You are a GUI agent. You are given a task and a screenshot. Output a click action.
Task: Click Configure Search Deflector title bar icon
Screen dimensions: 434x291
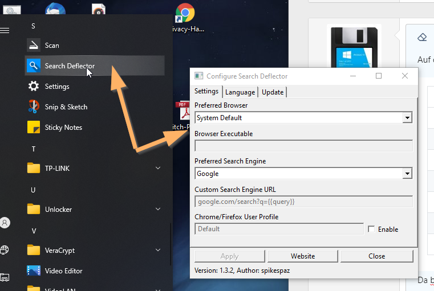click(x=198, y=76)
